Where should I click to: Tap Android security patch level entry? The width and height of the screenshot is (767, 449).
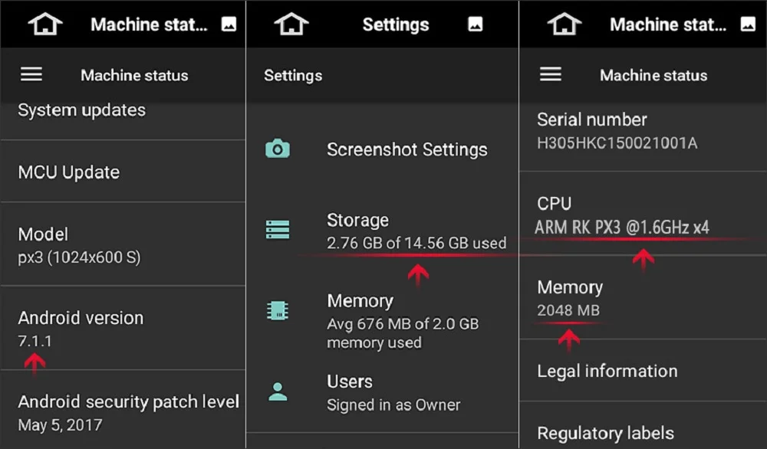[128, 412]
